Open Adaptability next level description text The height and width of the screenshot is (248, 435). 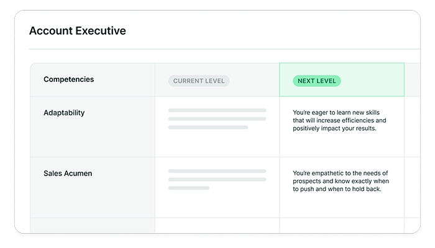[x=339, y=121]
